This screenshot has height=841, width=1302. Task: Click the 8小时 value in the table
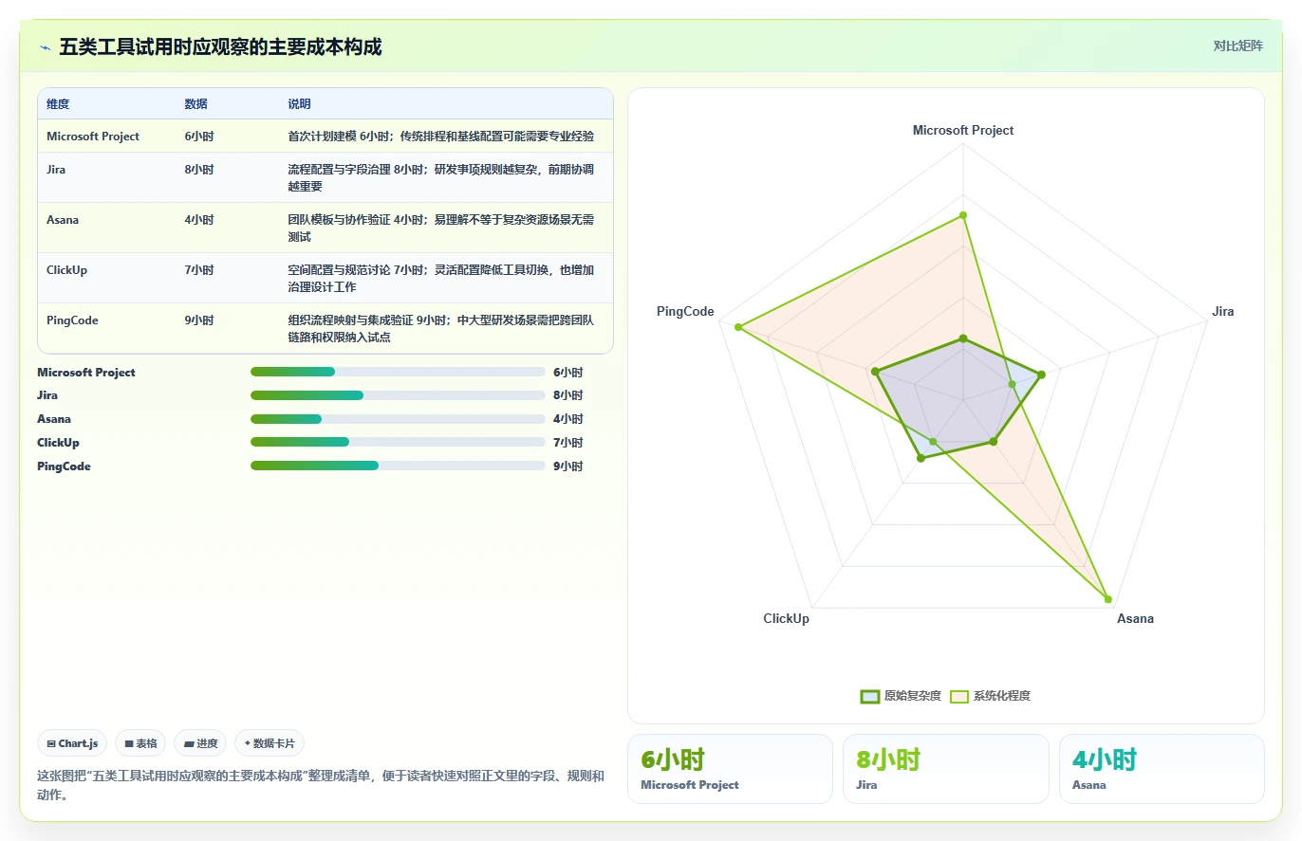(x=199, y=170)
